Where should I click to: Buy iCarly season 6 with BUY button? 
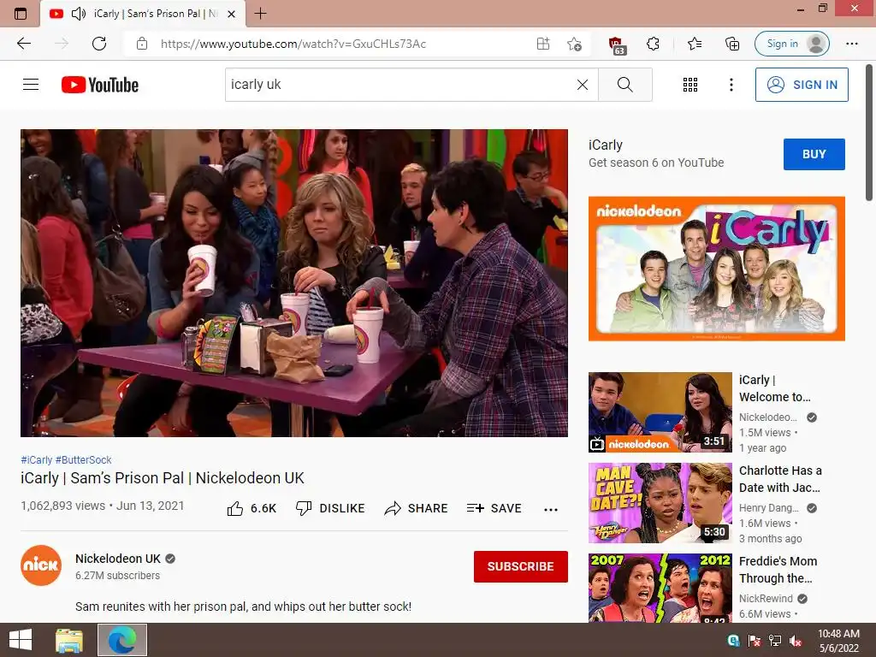pyautogui.click(x=814, y=154)
